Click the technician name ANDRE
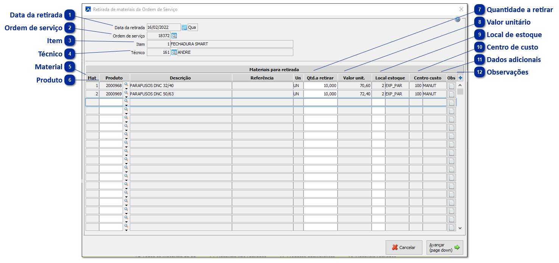 click(184, 52)
